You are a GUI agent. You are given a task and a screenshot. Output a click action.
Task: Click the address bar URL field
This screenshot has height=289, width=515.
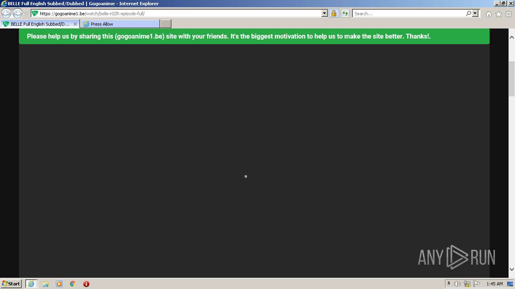click(x=176, y=13)
